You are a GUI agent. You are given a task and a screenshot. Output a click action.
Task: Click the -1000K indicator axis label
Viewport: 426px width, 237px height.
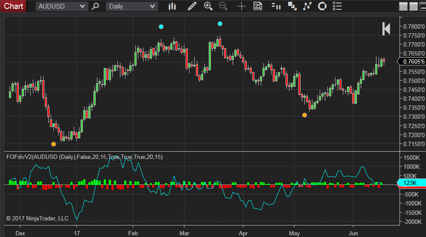412,203
